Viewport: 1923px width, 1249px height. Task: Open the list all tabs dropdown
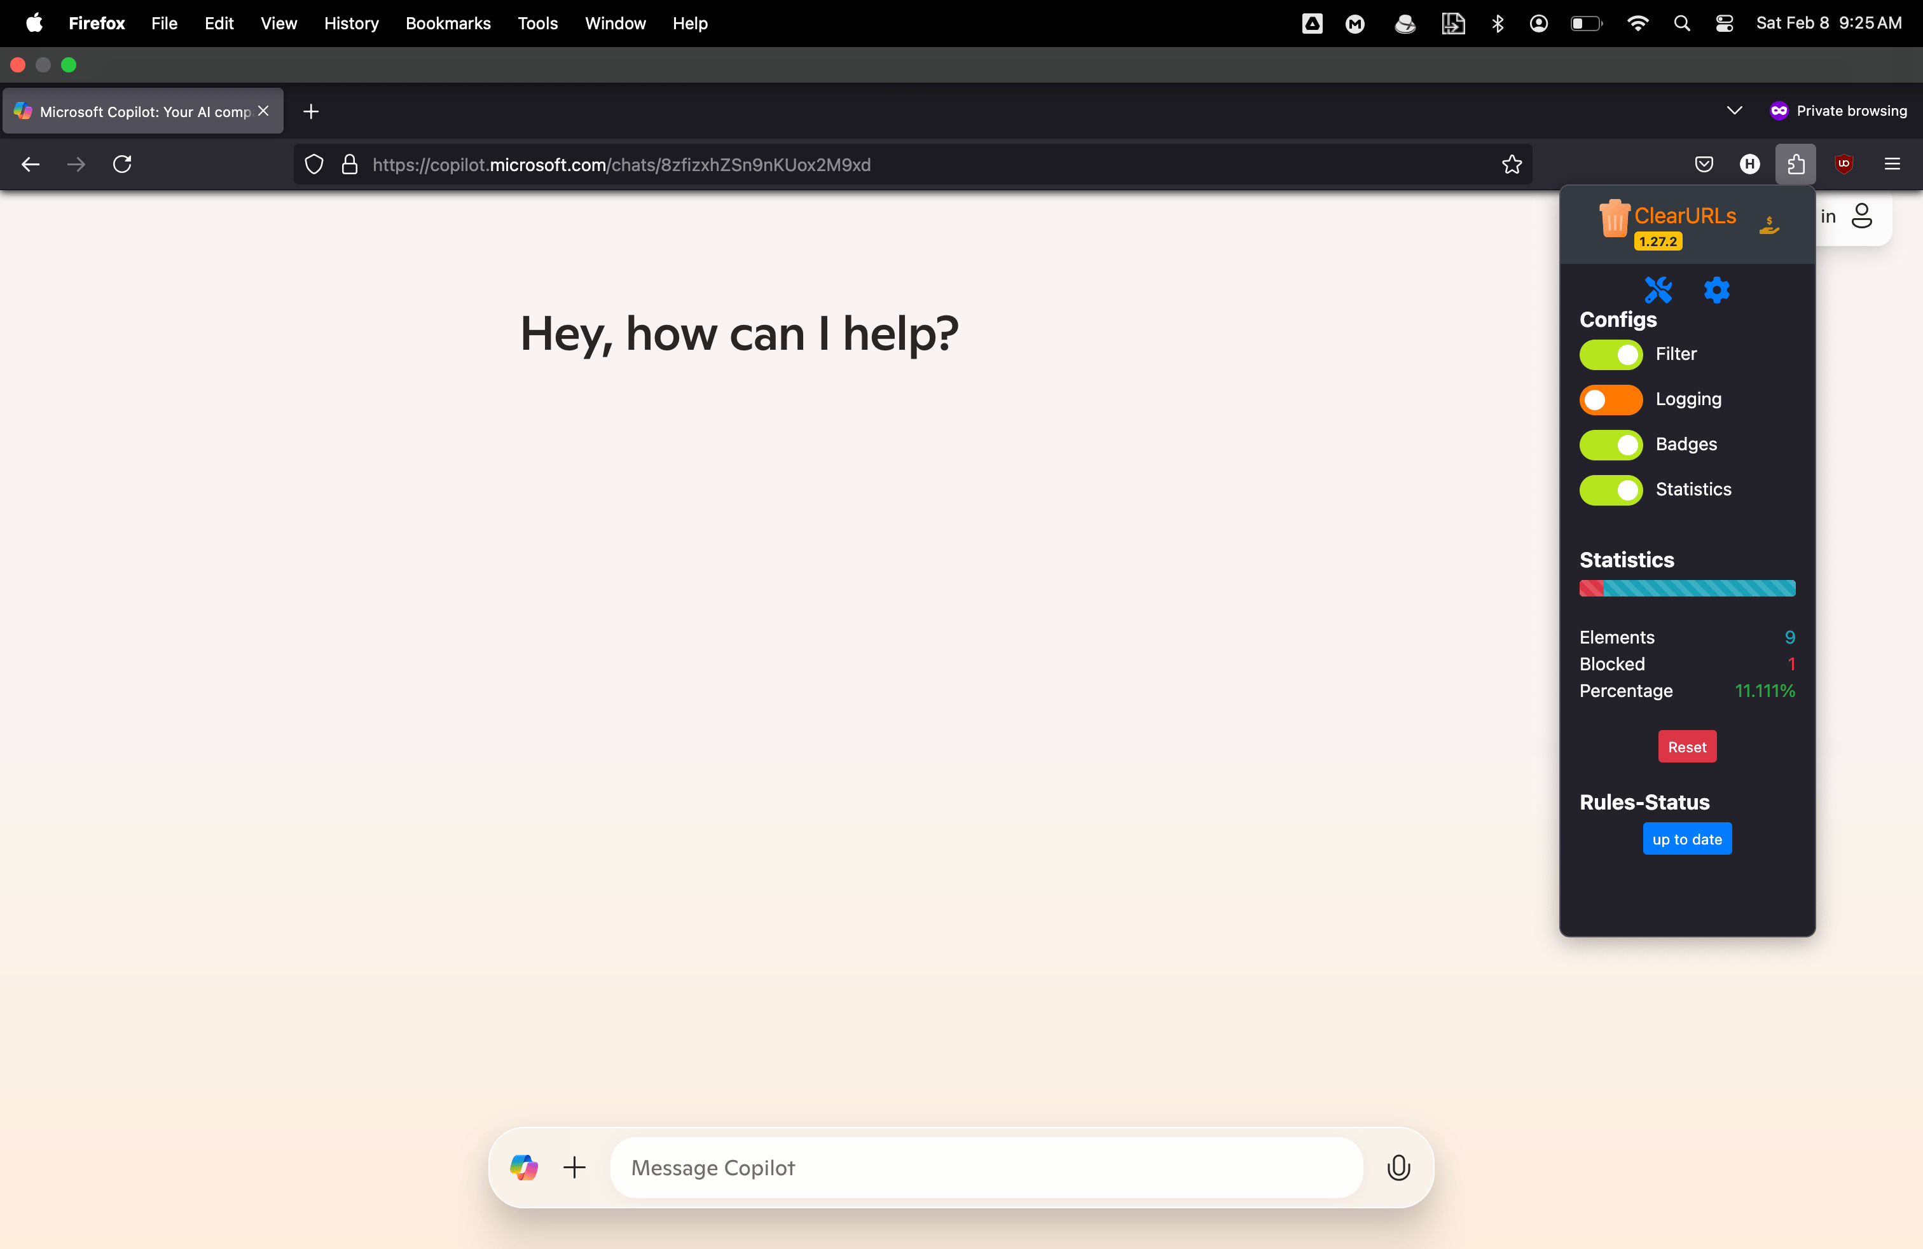[x=1734, y=111]
